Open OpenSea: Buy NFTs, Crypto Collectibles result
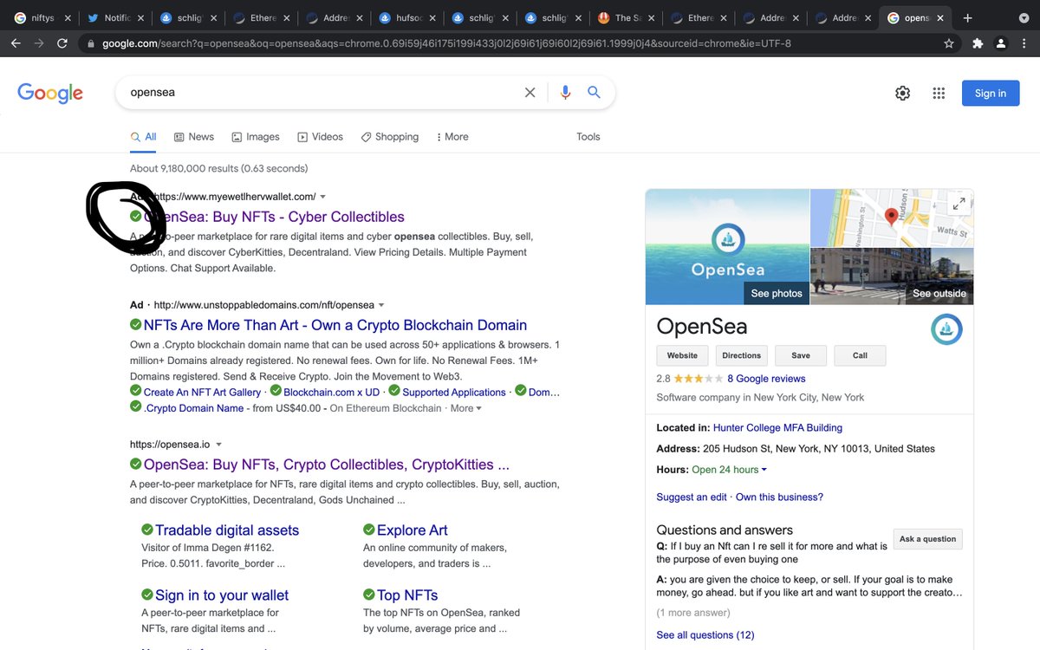The height and width of the screenshot is (650, 1040). tap(327, 465)
